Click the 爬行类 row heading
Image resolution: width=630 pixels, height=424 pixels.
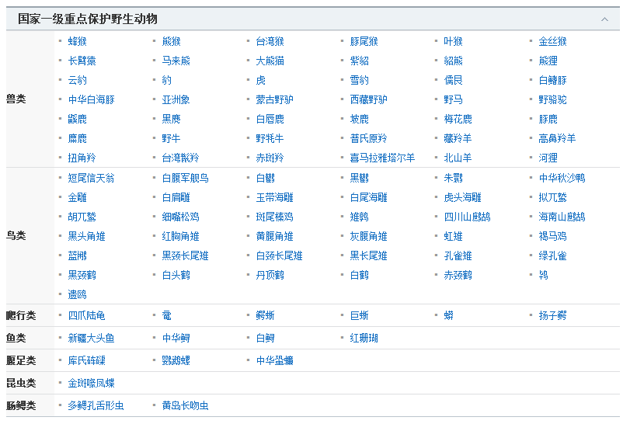pos(21,315)
